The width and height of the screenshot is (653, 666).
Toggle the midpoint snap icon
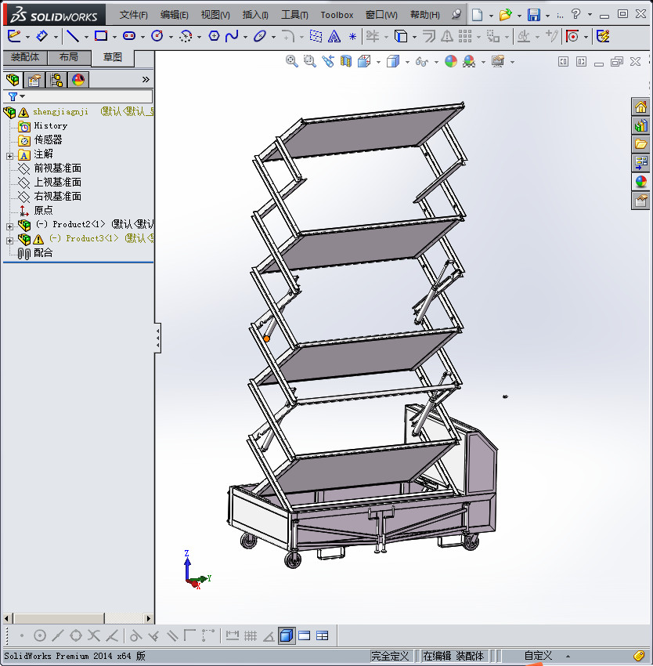click(x=58, y=635)
